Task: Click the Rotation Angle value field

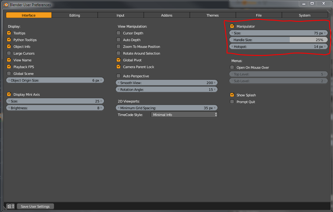Action: [167, 90]
